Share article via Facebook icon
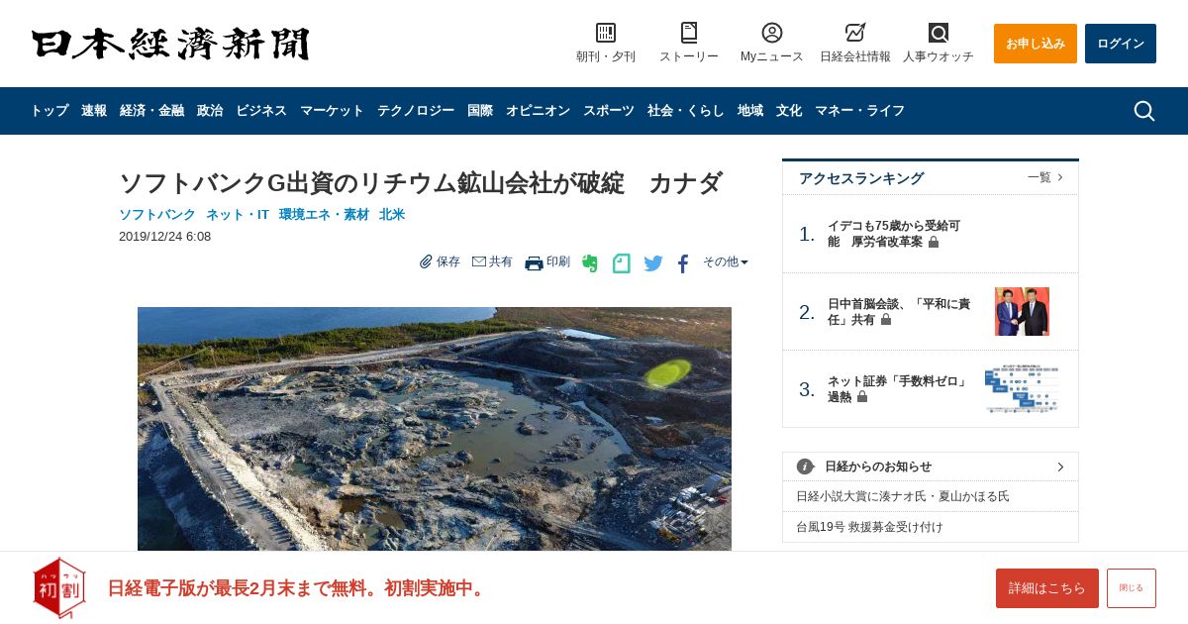Viewport: 1188px width, 624px height. tap(683, 263)
